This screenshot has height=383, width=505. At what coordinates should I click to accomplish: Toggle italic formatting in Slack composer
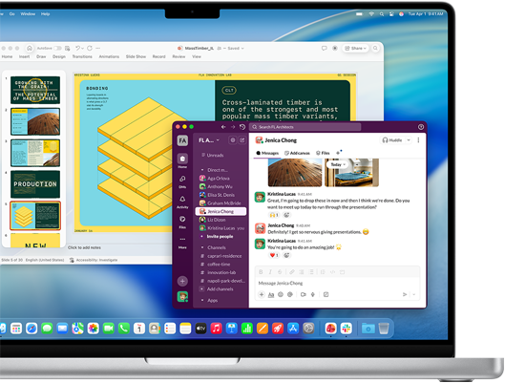[270, 272]
